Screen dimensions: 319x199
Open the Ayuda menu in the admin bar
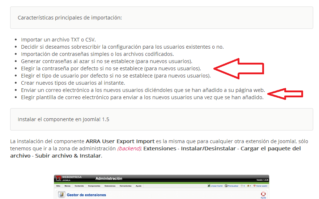click(139, 186)
